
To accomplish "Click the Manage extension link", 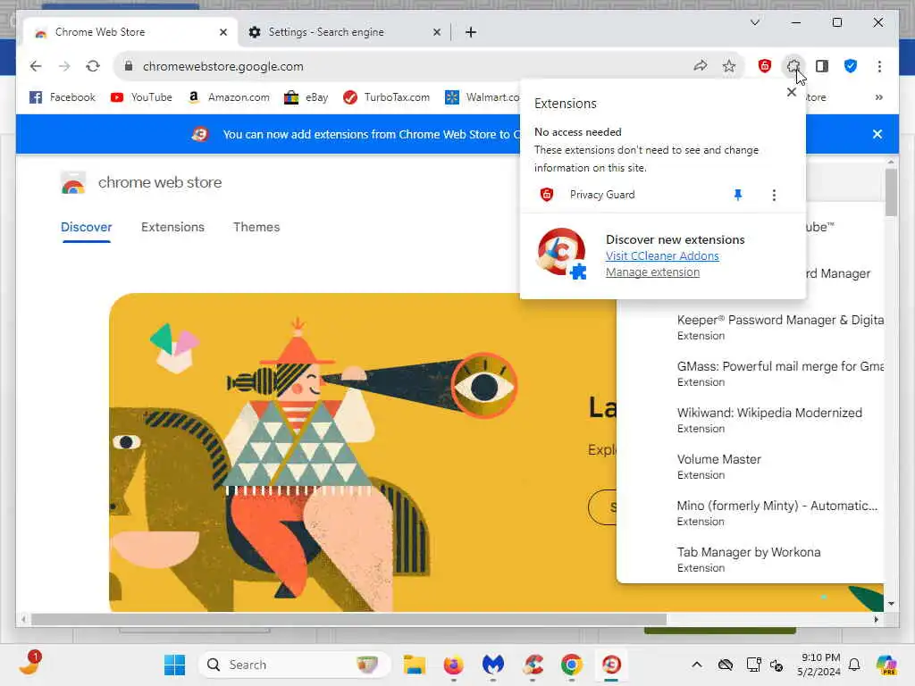I will click(x=652, y=272).
